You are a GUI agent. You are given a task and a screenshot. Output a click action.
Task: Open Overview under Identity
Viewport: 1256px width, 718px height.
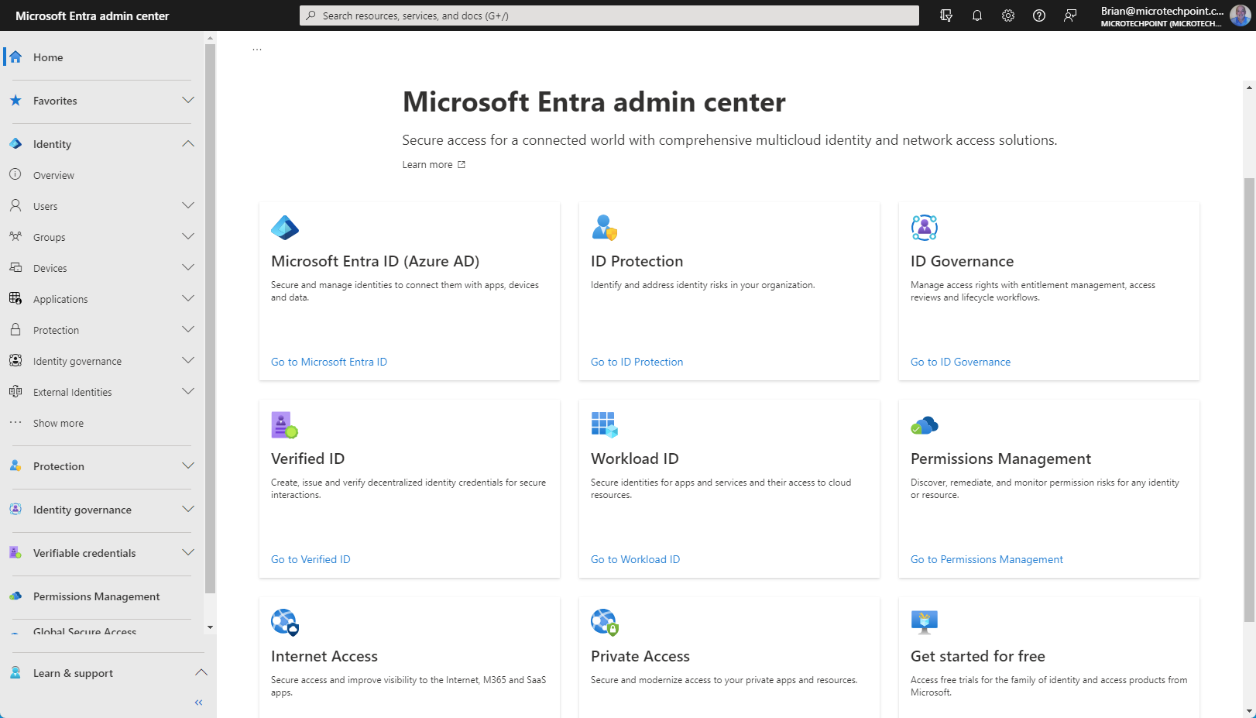point(53,175)
